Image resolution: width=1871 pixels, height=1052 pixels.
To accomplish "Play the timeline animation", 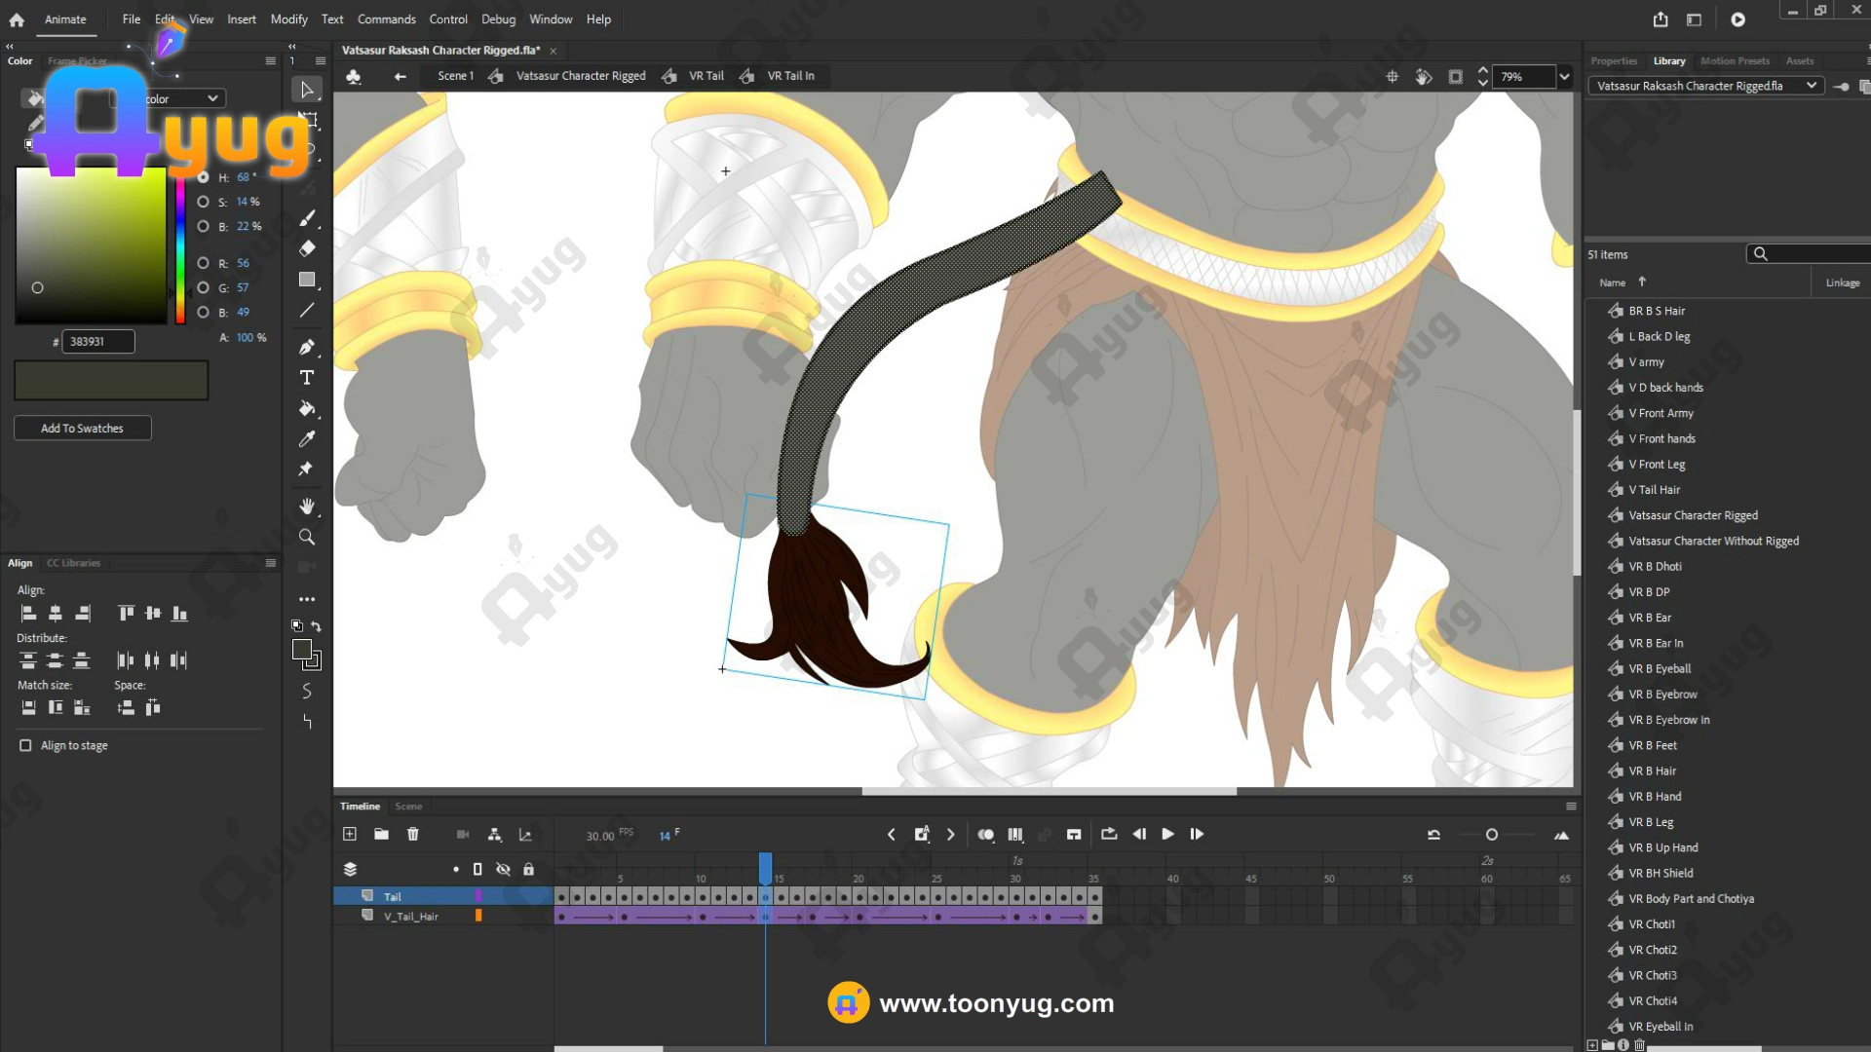I will 1167,835.
